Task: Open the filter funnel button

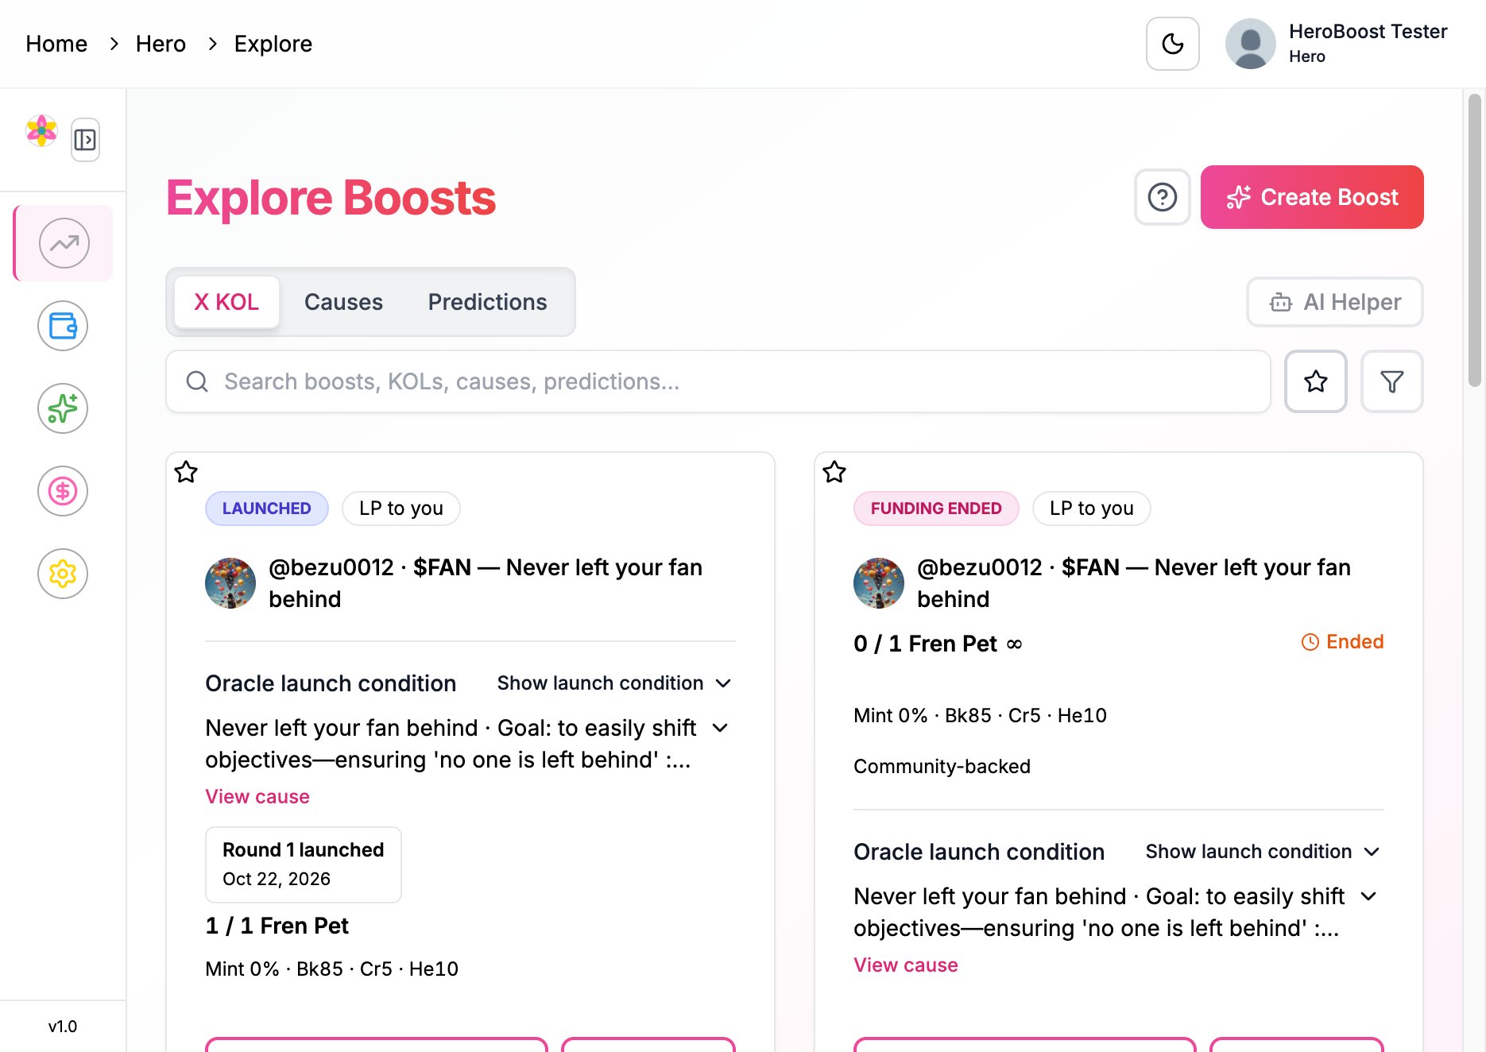Action: [1392, 381]
